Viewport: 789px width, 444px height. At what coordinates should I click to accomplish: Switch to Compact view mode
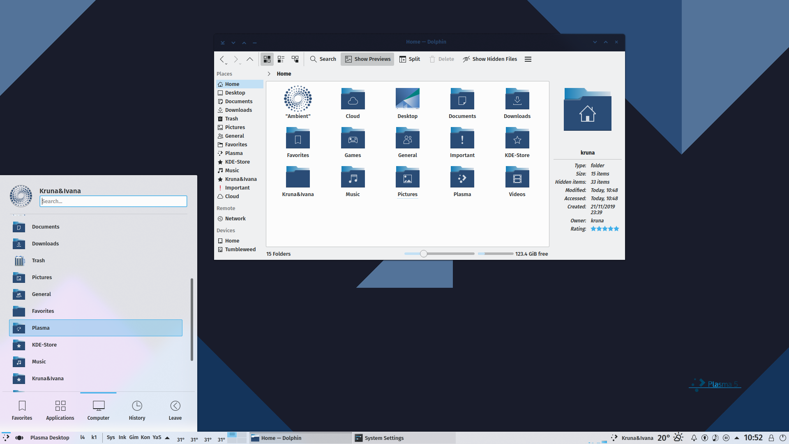281,59
